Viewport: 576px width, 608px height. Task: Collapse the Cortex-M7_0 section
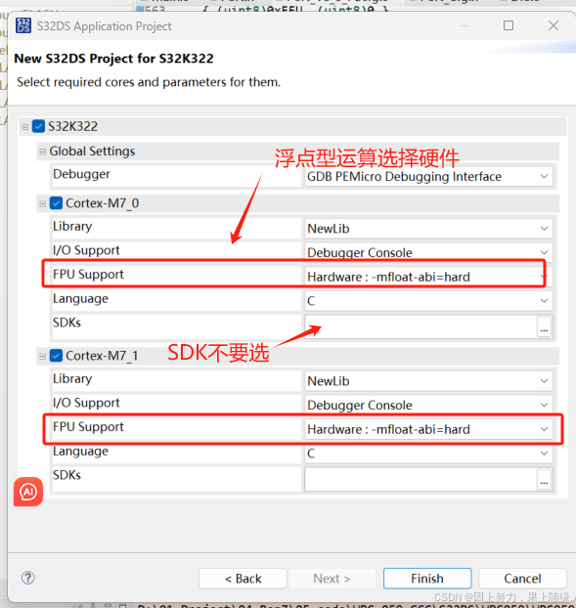coord(43,203)
